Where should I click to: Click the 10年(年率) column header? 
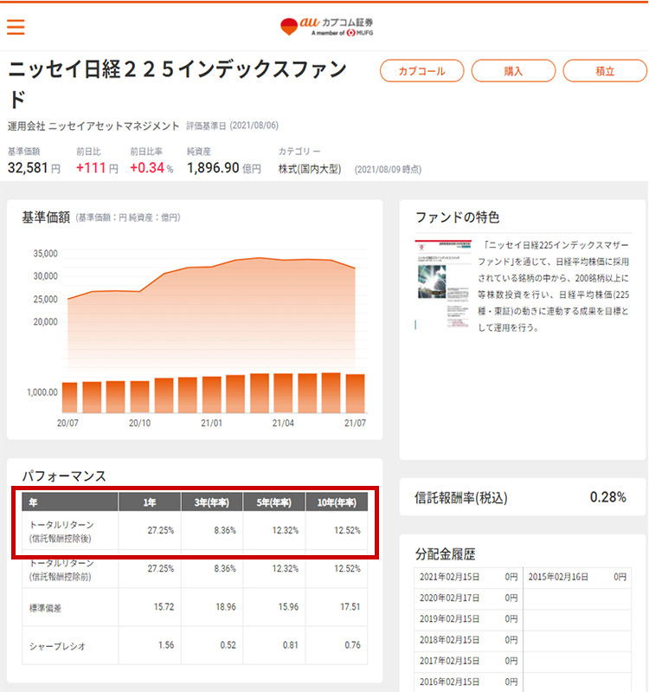[337, 502]
